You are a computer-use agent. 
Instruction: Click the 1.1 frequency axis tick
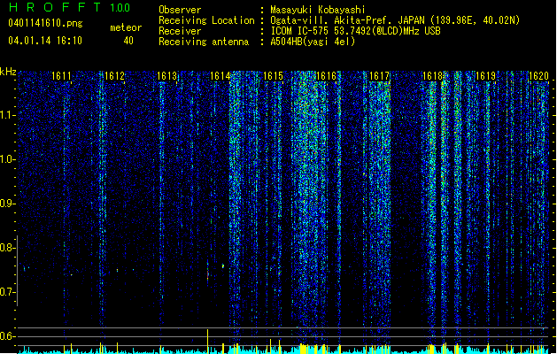(8, 115)
